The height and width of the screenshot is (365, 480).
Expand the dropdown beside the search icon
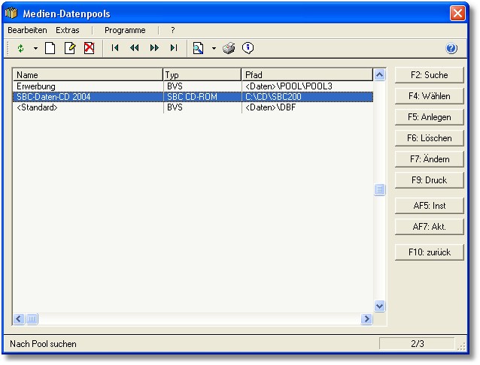pos(214,48)
